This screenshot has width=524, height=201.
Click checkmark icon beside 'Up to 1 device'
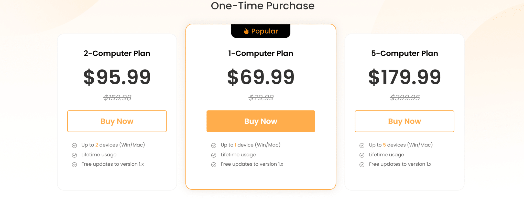point(214,145)
